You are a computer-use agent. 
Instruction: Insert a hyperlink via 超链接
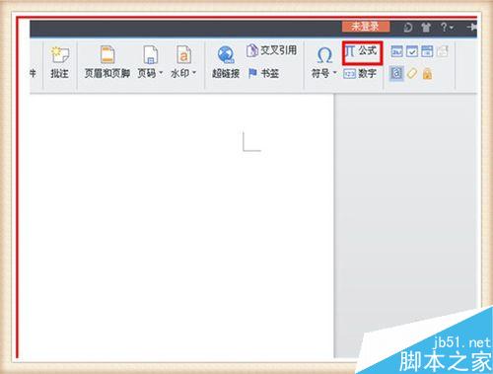pyautogui.click(x=226, y=62)
